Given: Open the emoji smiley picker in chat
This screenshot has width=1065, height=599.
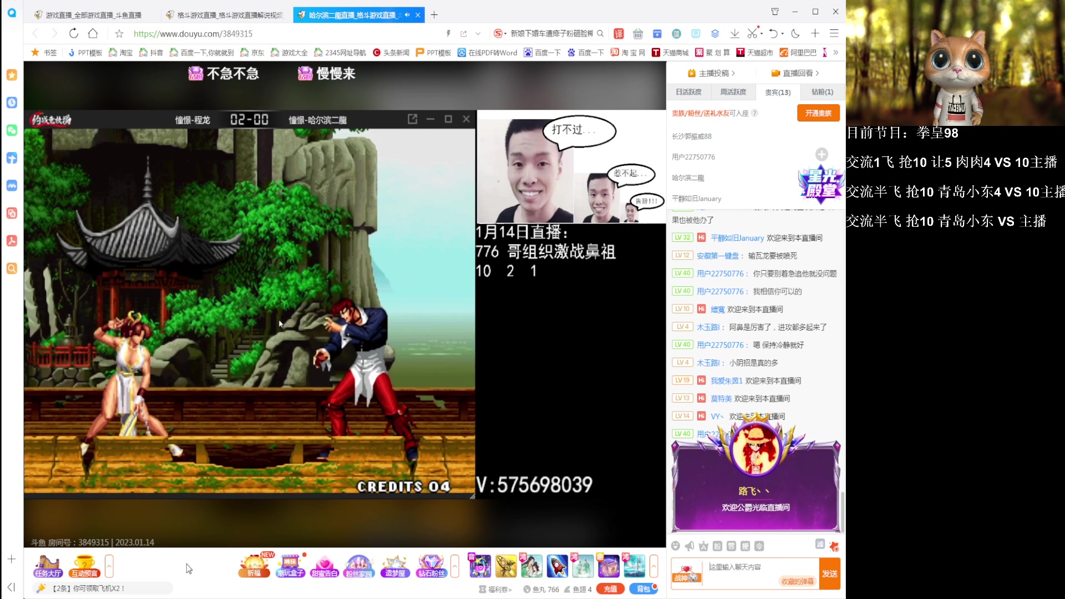Looking at the screenshot, I should coord(676,546).
